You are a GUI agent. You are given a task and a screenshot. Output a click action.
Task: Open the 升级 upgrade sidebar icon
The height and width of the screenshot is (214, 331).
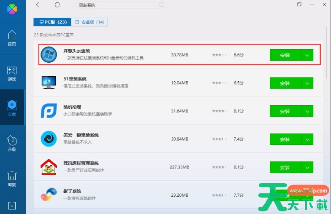point(12,143)
